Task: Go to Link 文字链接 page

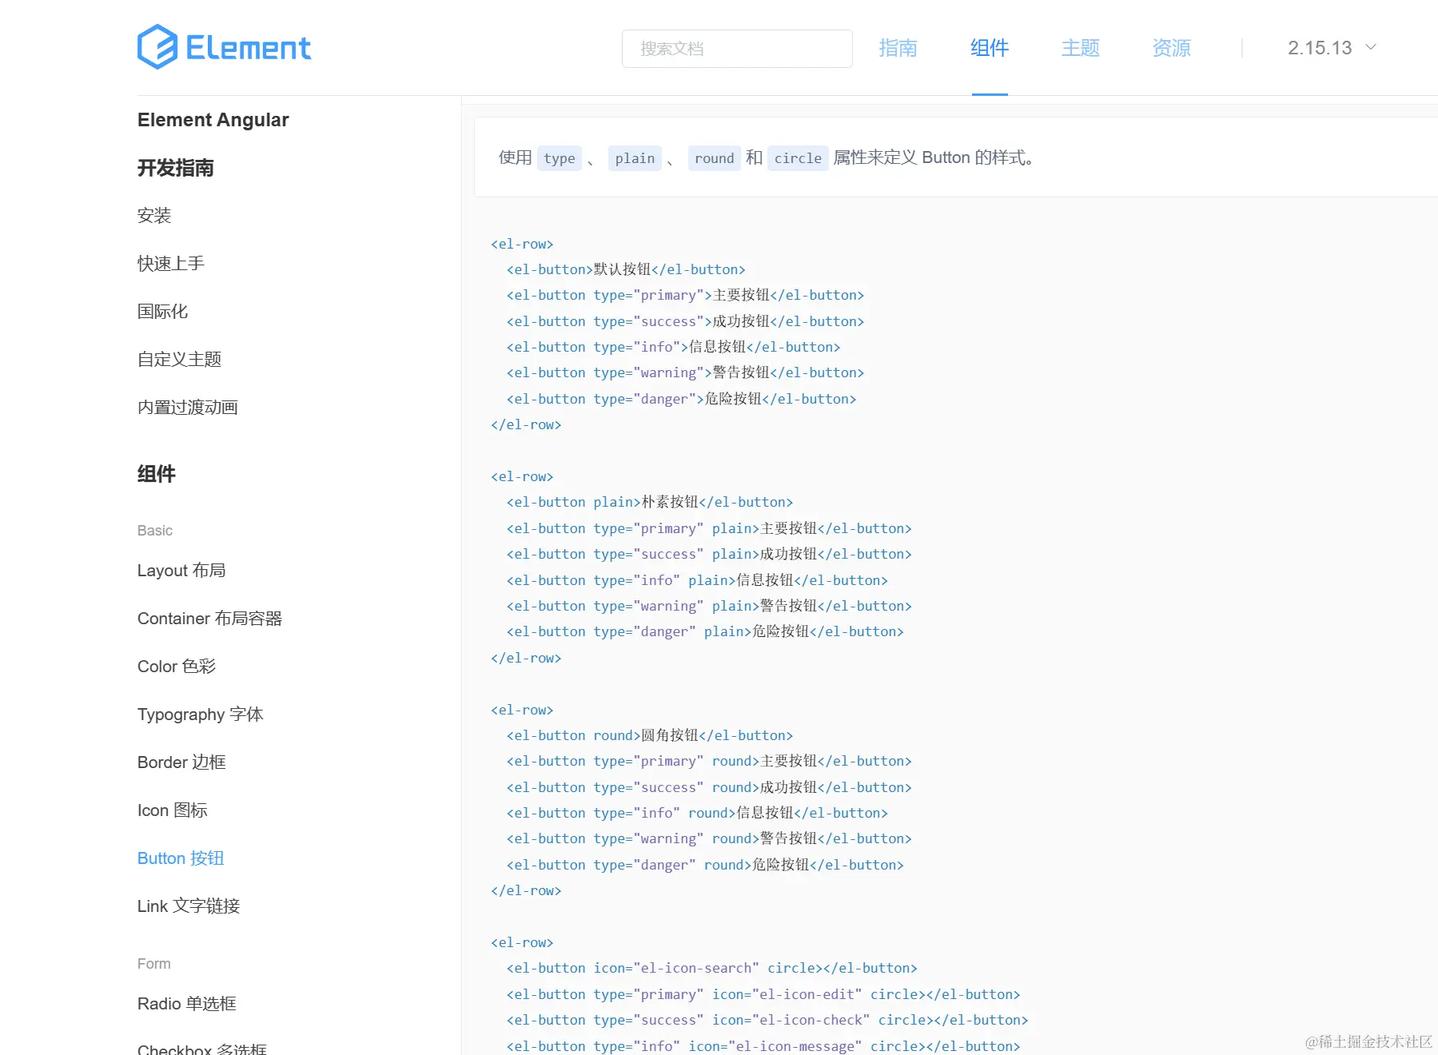Action: [x=189, y=906]
